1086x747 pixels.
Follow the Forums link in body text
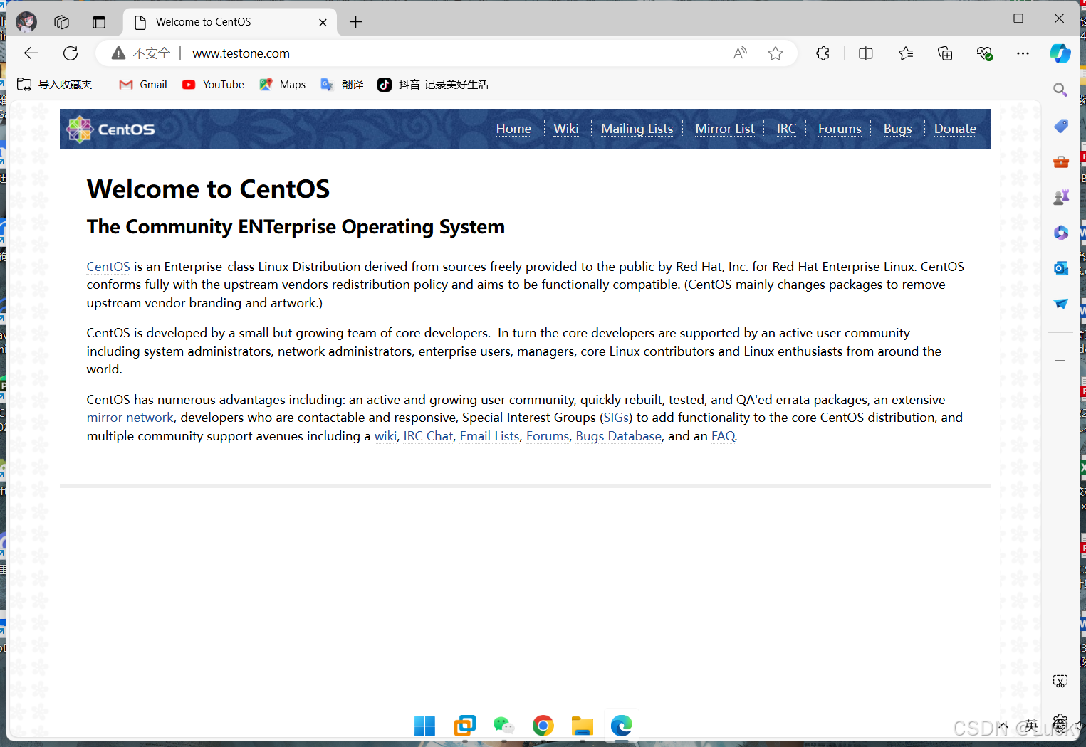pos(548,436)
